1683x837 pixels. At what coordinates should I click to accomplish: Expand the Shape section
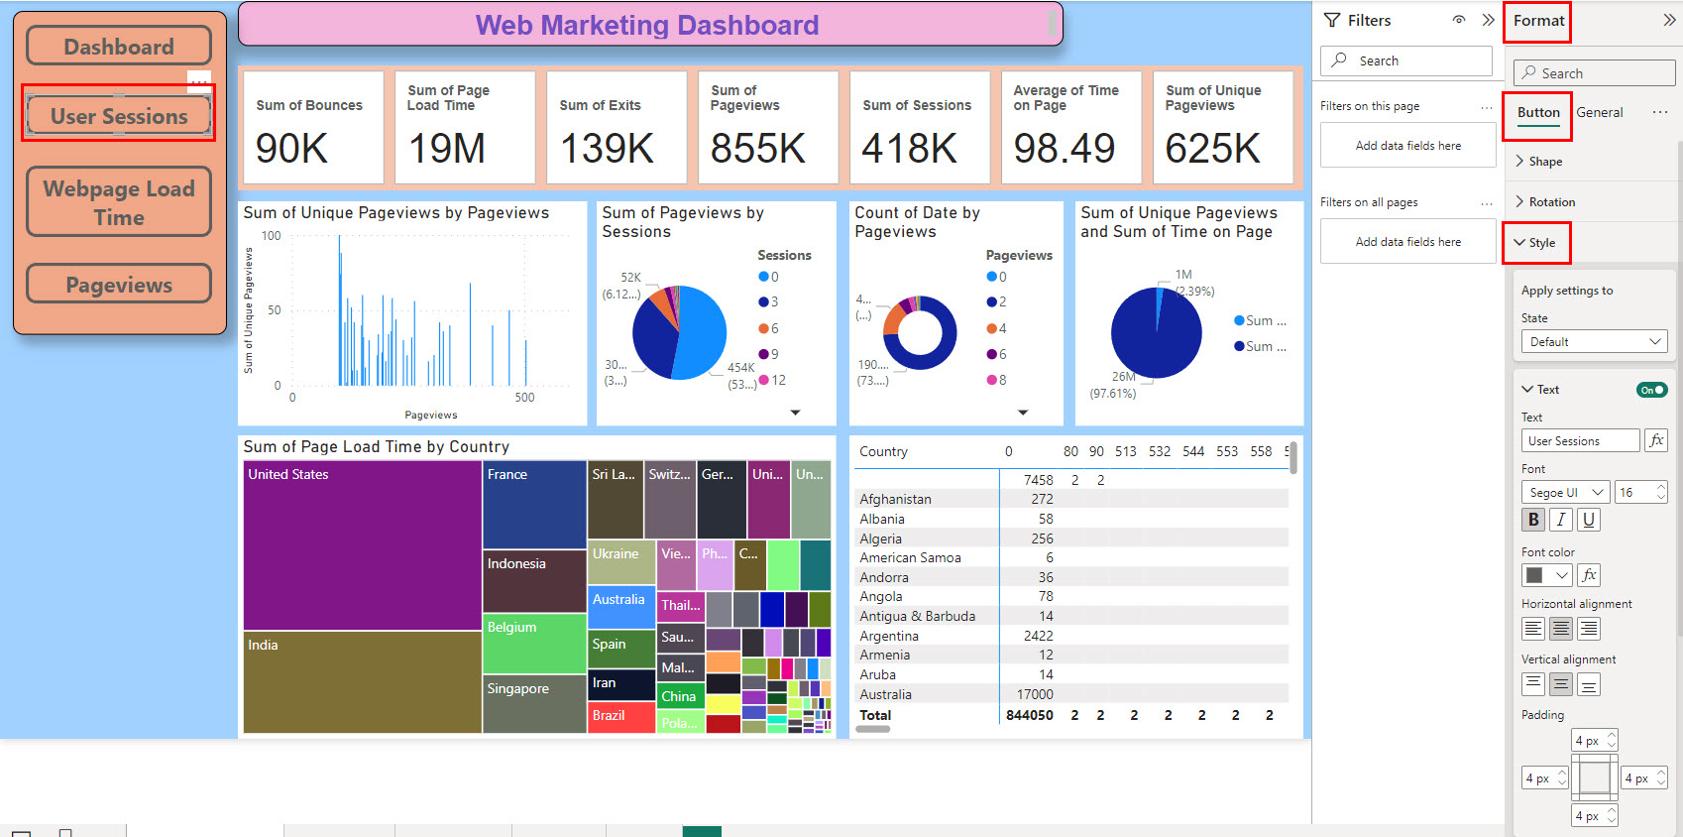(1538, 162)
